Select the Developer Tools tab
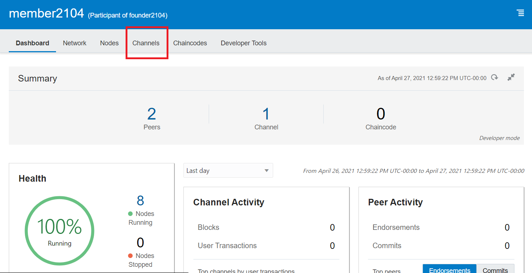This screenshot has height=273, width=532. click(x=243, y=43)
